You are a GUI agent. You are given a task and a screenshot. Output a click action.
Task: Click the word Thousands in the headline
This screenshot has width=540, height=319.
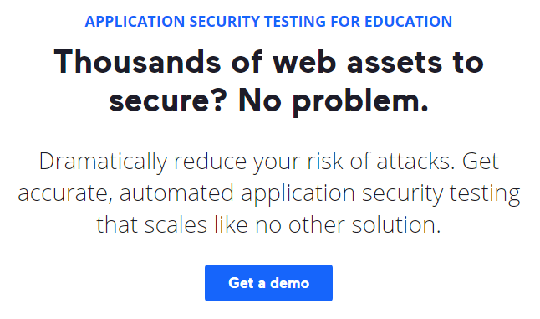(x=137, y=62)
